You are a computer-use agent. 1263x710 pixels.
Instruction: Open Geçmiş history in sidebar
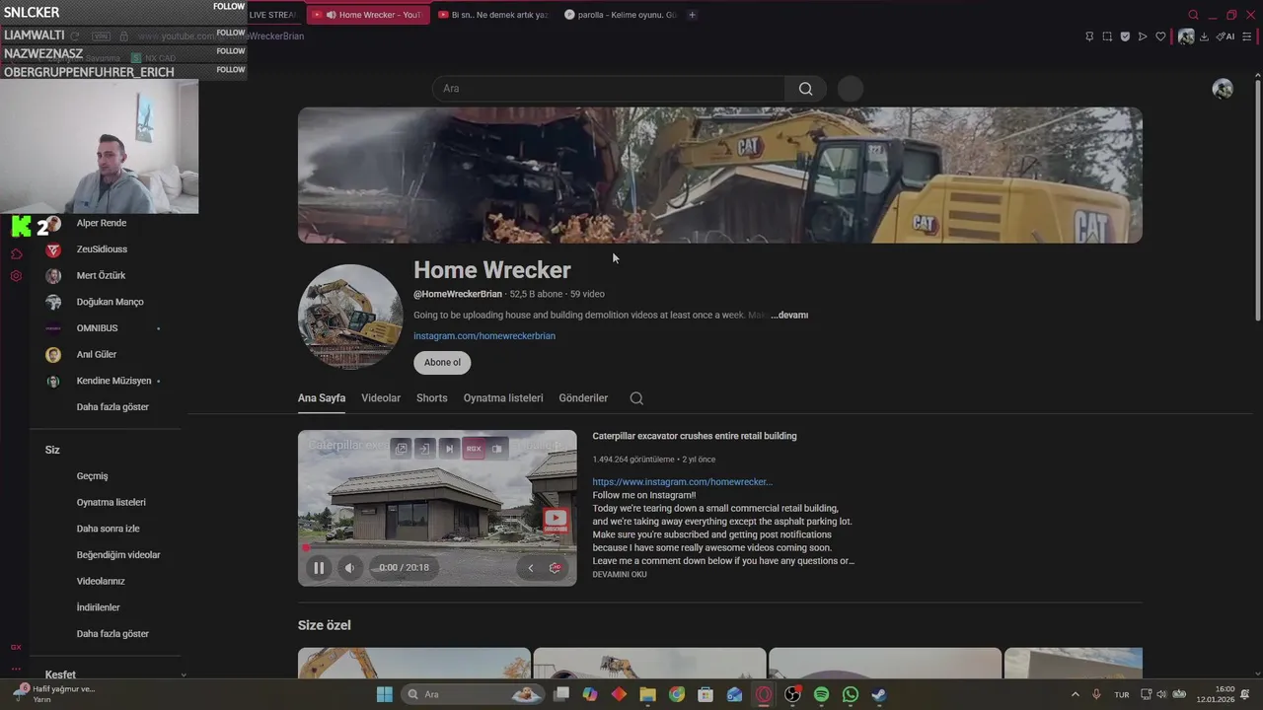pos(93,476)
